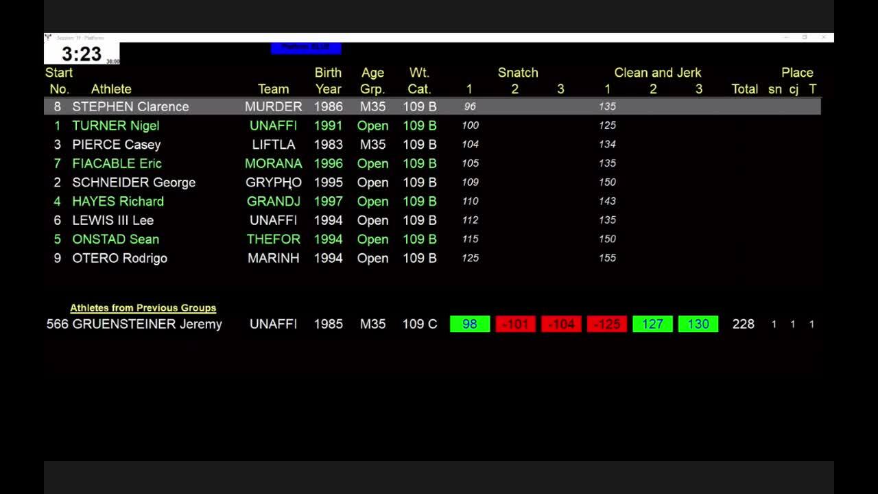The image size is (878, 494).
Task: Select the green 127 clean and jerk indicator
Action: (652, 324)
